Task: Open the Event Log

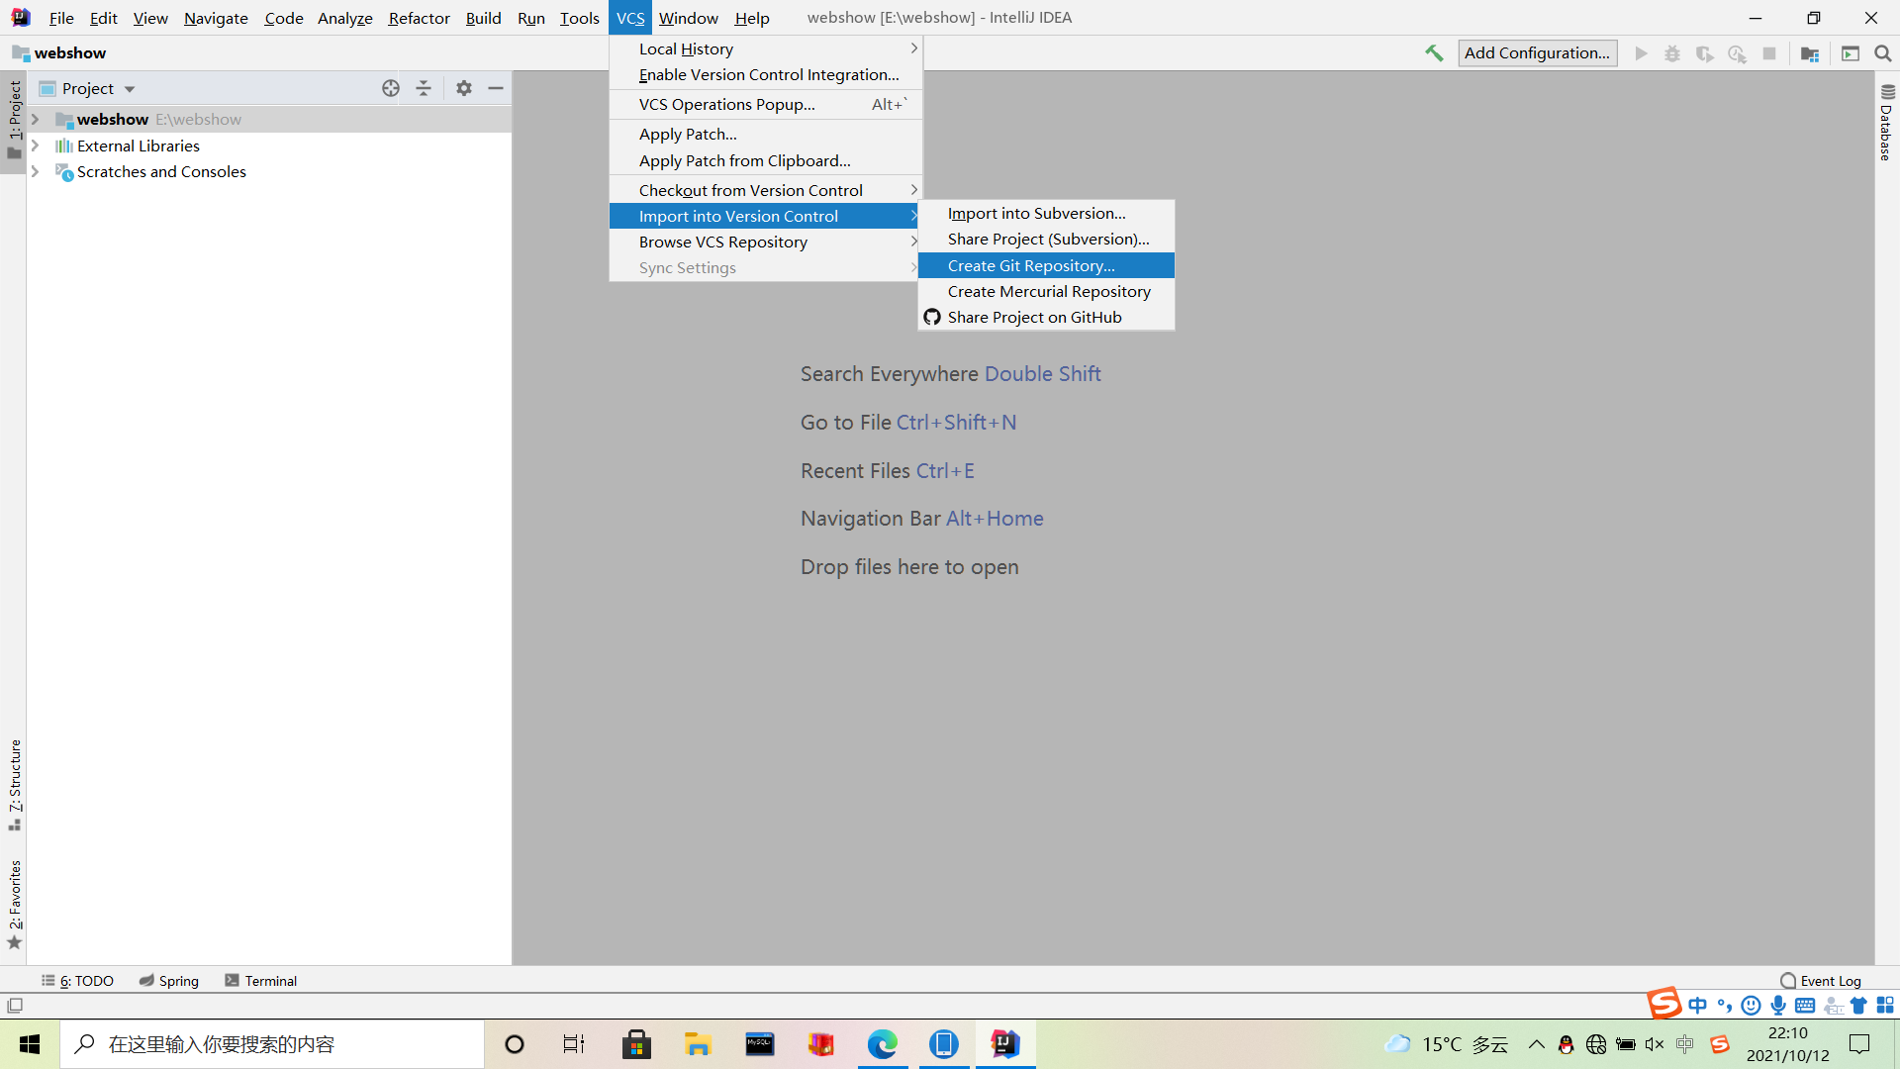Action: pyautogui.click(x=1821, y=981)
